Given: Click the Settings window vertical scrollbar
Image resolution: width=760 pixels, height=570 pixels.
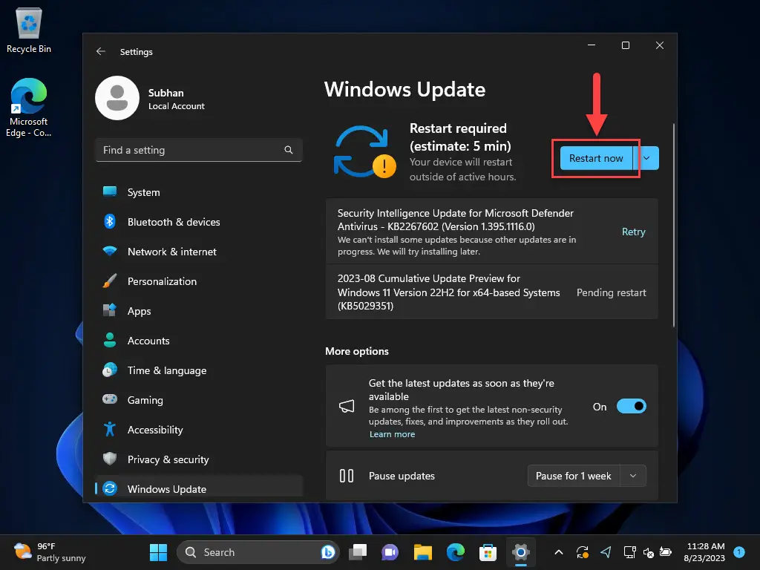Looking at the screenshot, I should point(674,226).
